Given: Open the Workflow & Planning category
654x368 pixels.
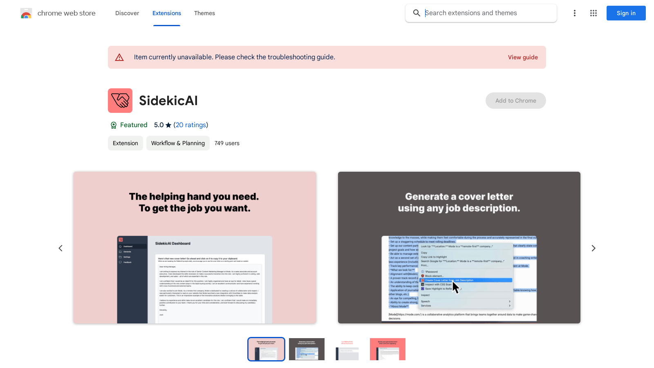Looking at the screenshot, I should pos(178,143).
